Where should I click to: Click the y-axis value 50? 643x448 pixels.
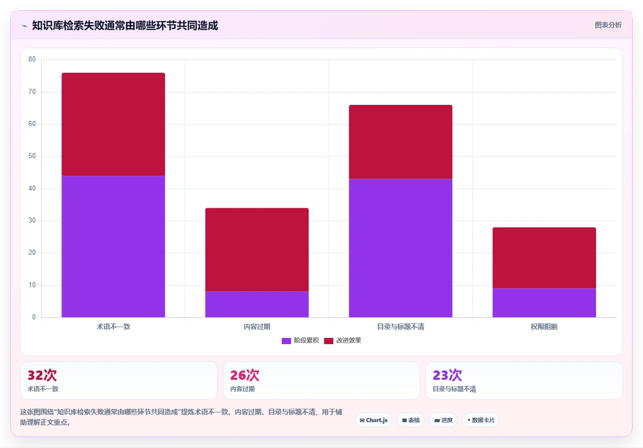[32, 156]
